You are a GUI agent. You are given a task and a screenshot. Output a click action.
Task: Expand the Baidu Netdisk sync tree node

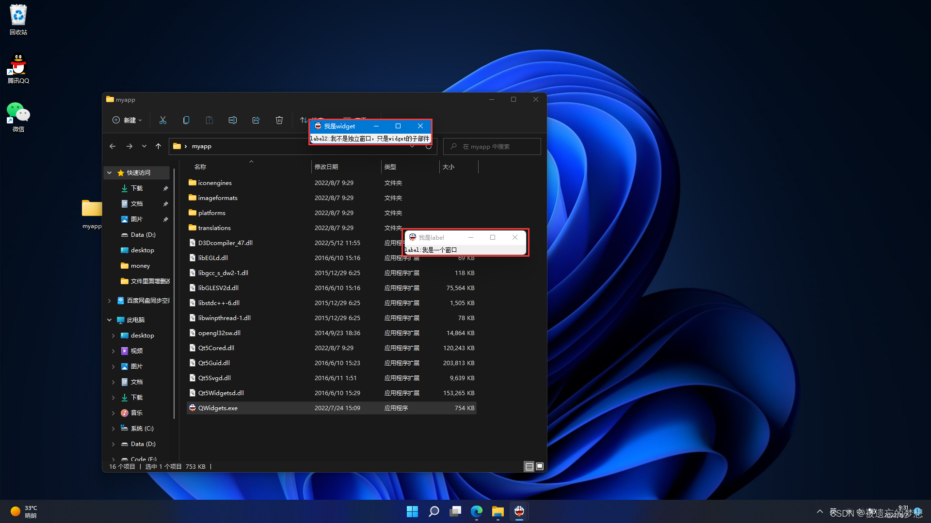coord(110,301)
